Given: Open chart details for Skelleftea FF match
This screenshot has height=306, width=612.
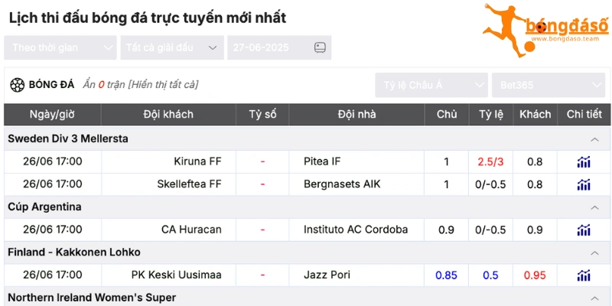Looking at the screenshot, I should point(584,184).
